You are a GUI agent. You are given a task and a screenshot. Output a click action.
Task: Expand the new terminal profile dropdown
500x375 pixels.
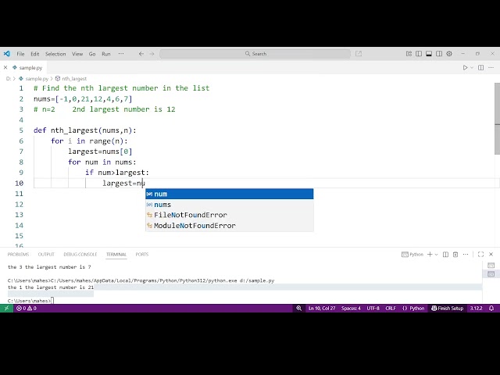(x=437, y=254)
